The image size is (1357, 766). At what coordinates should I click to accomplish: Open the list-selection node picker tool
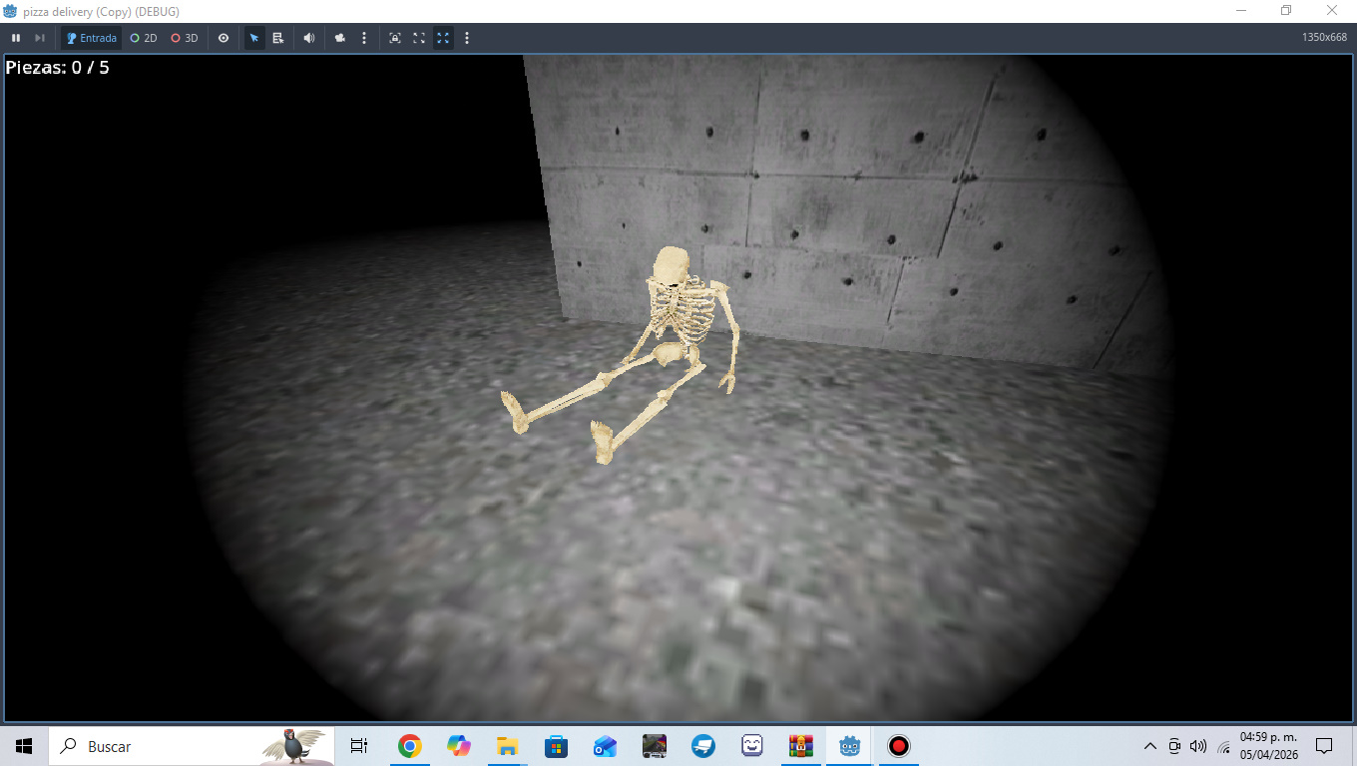coord(278,38)
